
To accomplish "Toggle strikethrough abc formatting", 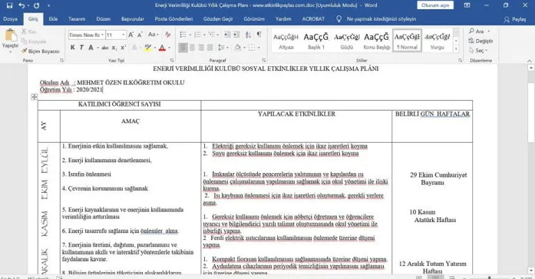I will tap(105, 48).
